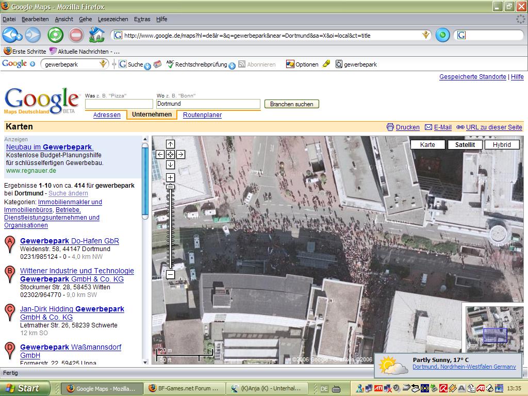
Task: Click the Google toolbar Suche button
Action: 131,64
